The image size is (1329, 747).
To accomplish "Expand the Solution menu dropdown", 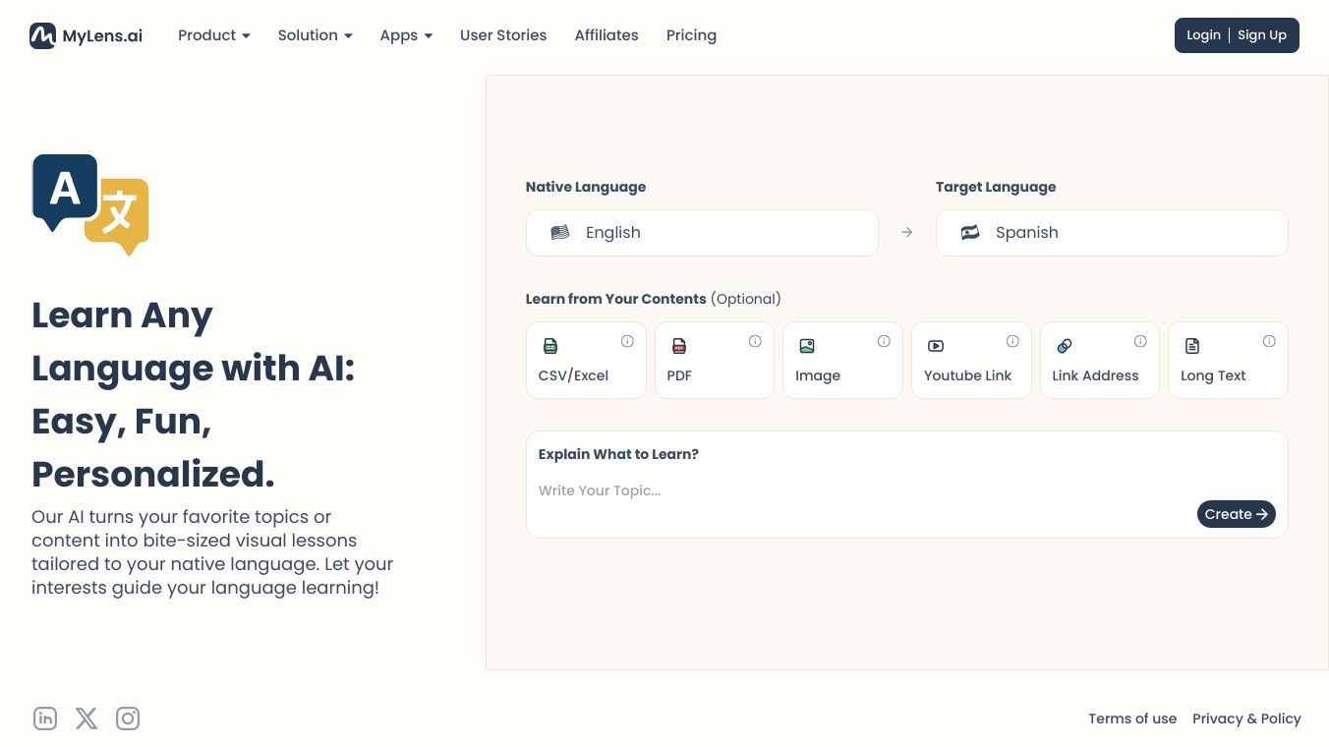I will (315, 35).
